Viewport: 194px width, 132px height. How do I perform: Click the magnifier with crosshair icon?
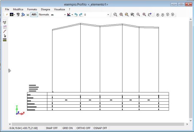(x=121, y=14)
